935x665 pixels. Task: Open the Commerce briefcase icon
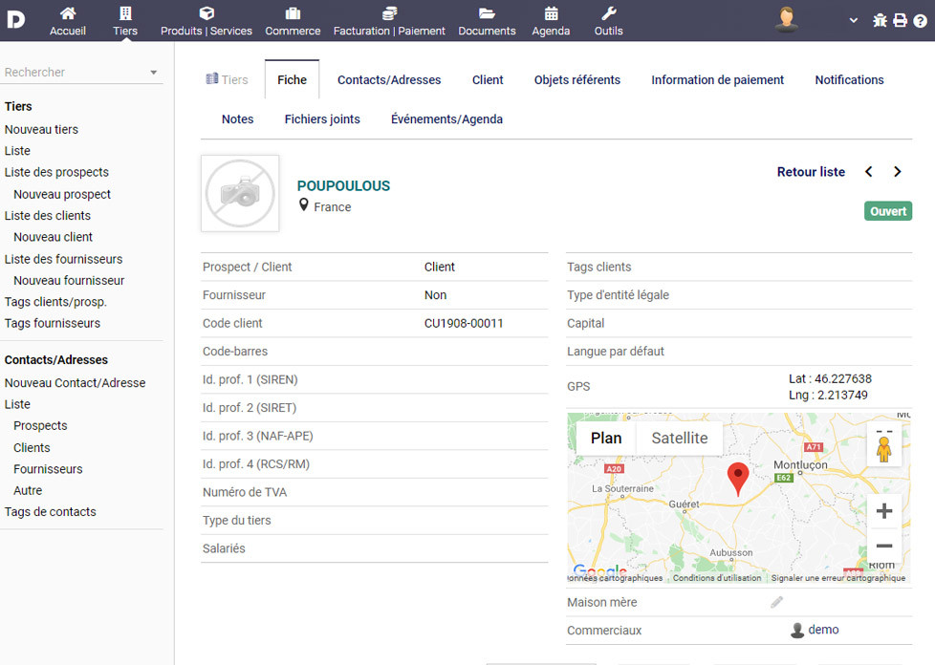coord(293,13)
